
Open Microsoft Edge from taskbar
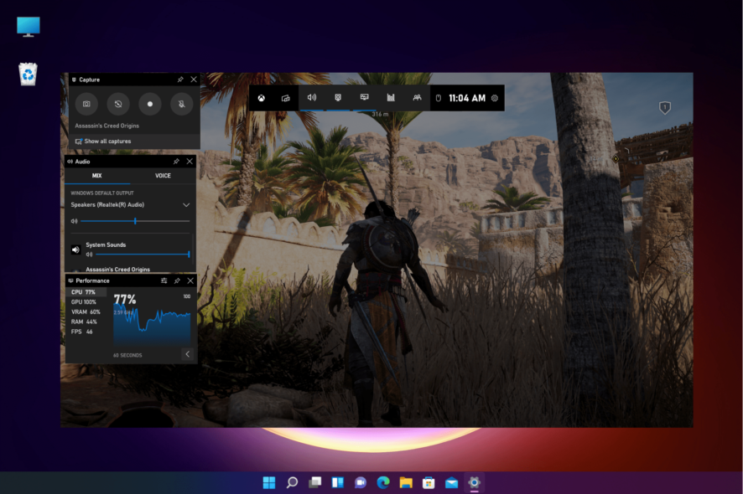(383, 482)
